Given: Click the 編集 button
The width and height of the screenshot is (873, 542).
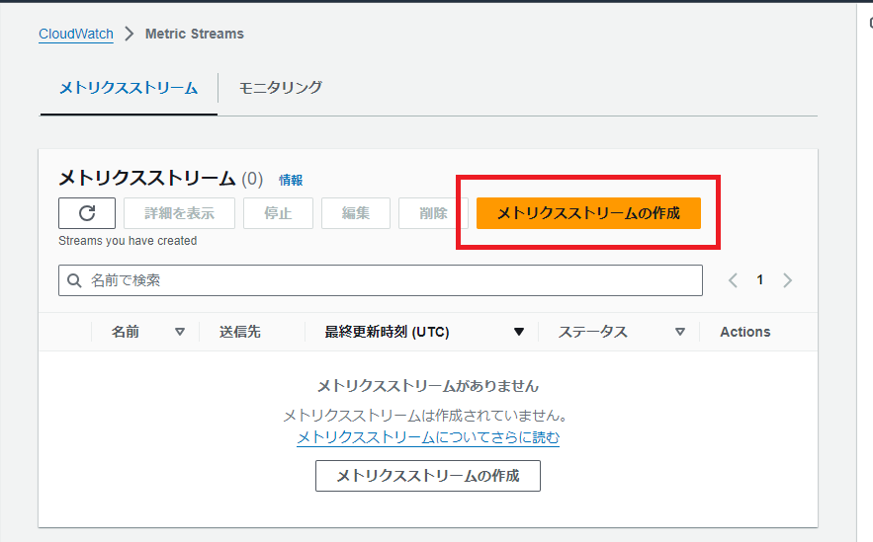Looking at the screenshot, I should click(x=356, y=213).
